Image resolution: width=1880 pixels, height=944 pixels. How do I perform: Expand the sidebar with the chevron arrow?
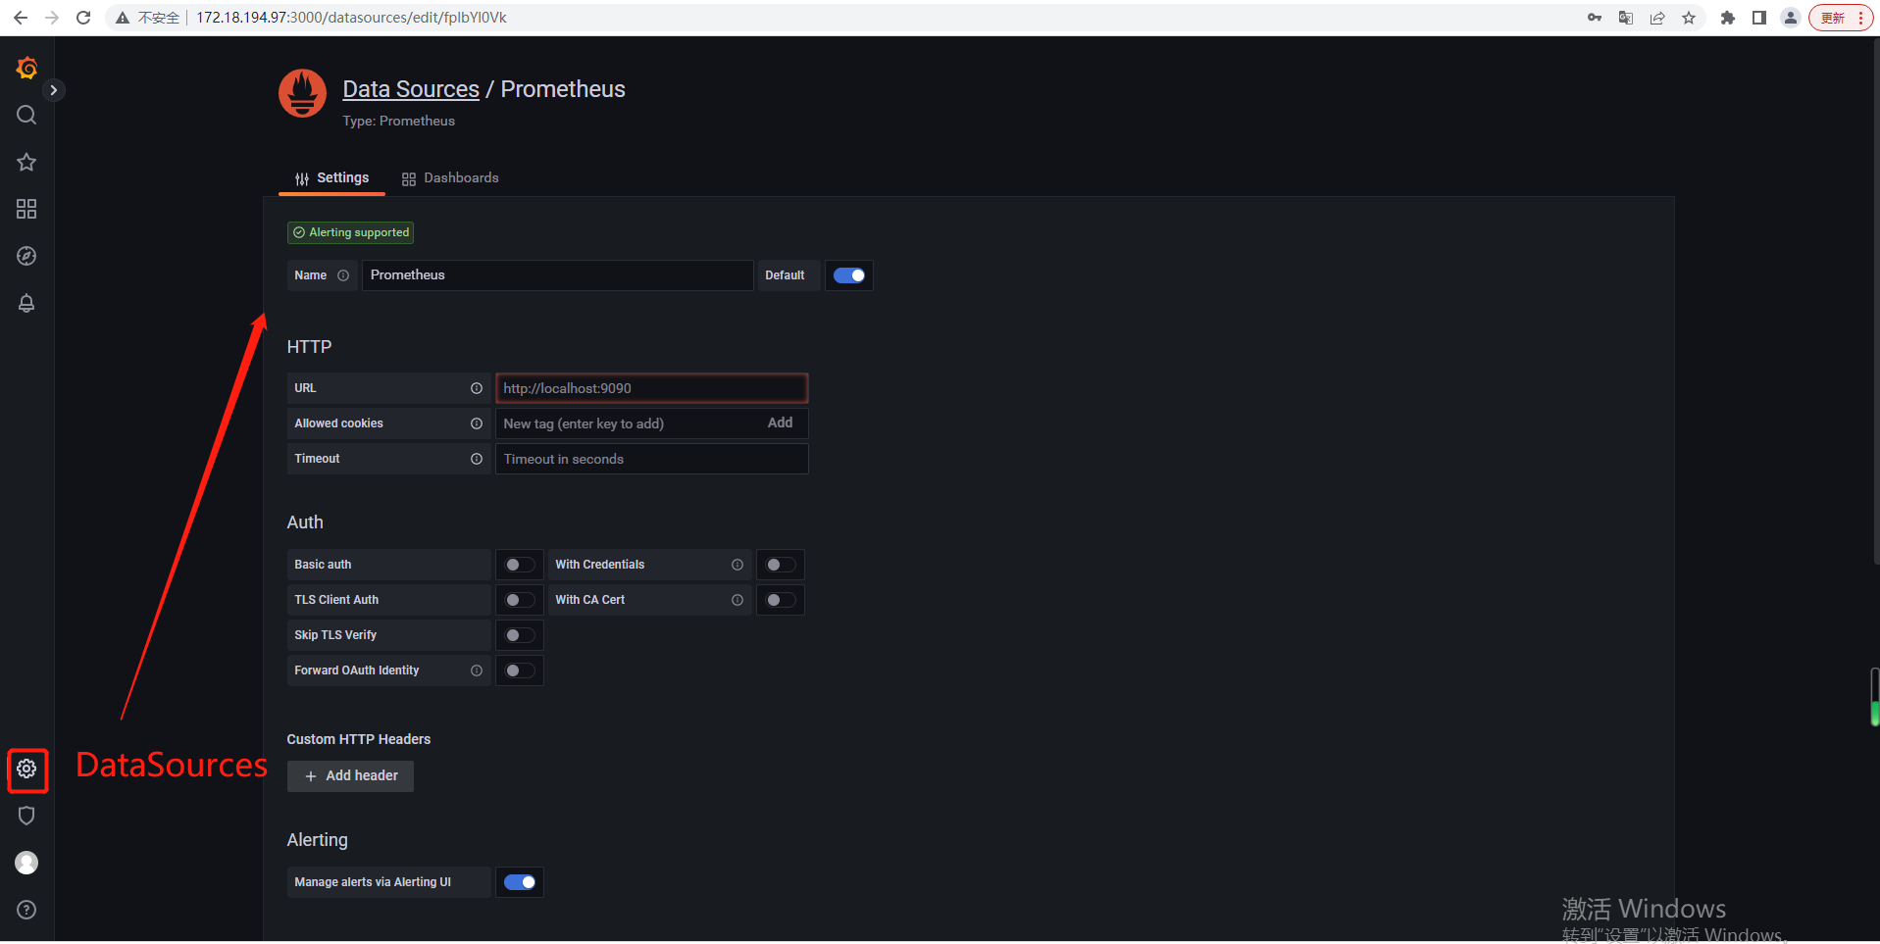[x=54, y=90]
